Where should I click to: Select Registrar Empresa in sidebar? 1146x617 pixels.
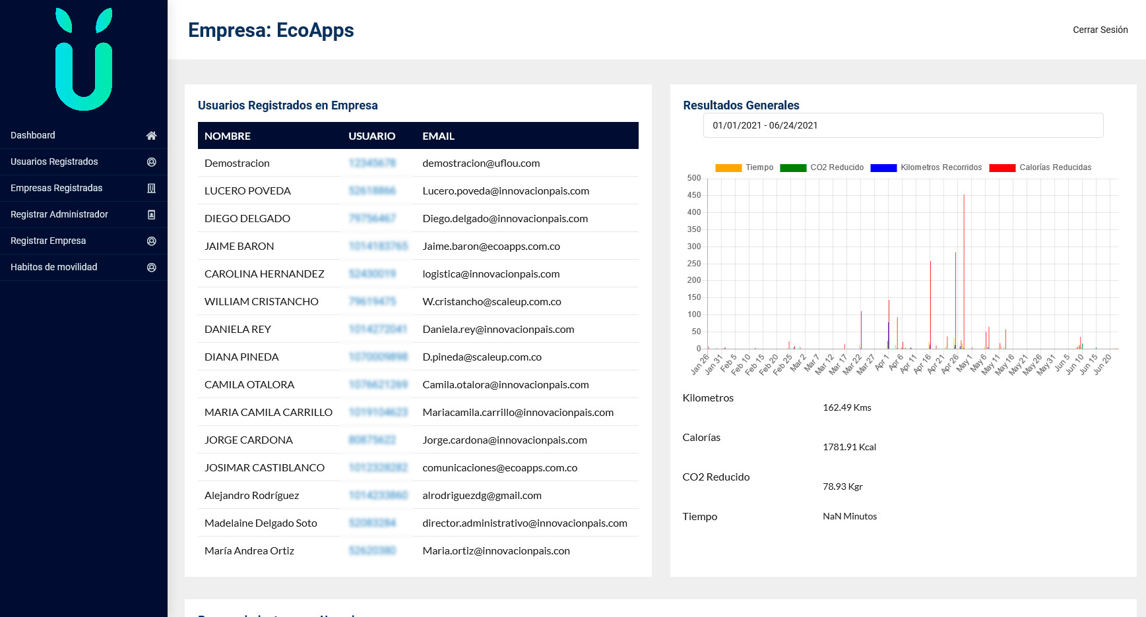click(84, 241)
